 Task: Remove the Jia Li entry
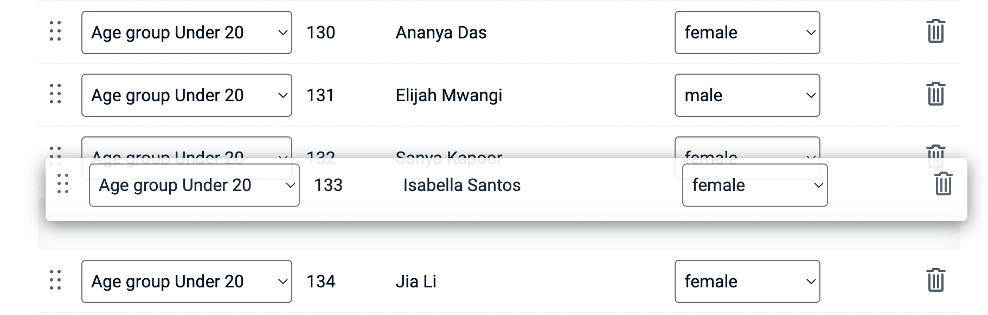pos(935,281)
